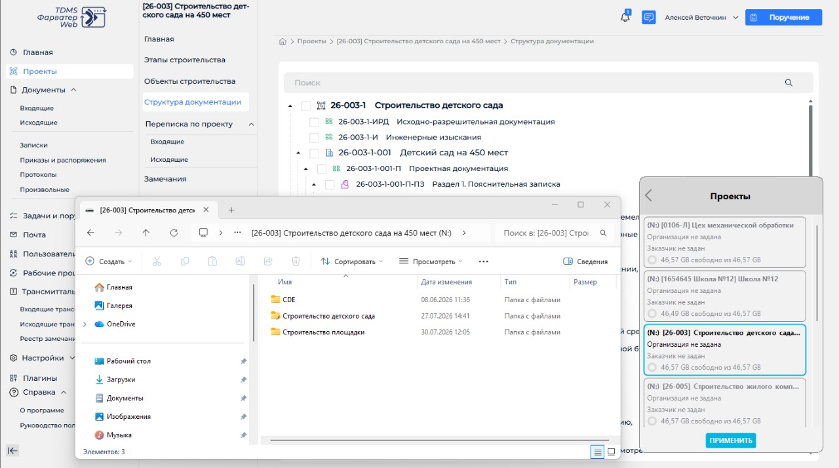Viewport: 839px width, 468px height.
Task: Click the building icon of 26-003-1-001
Action: coord(329,153)
